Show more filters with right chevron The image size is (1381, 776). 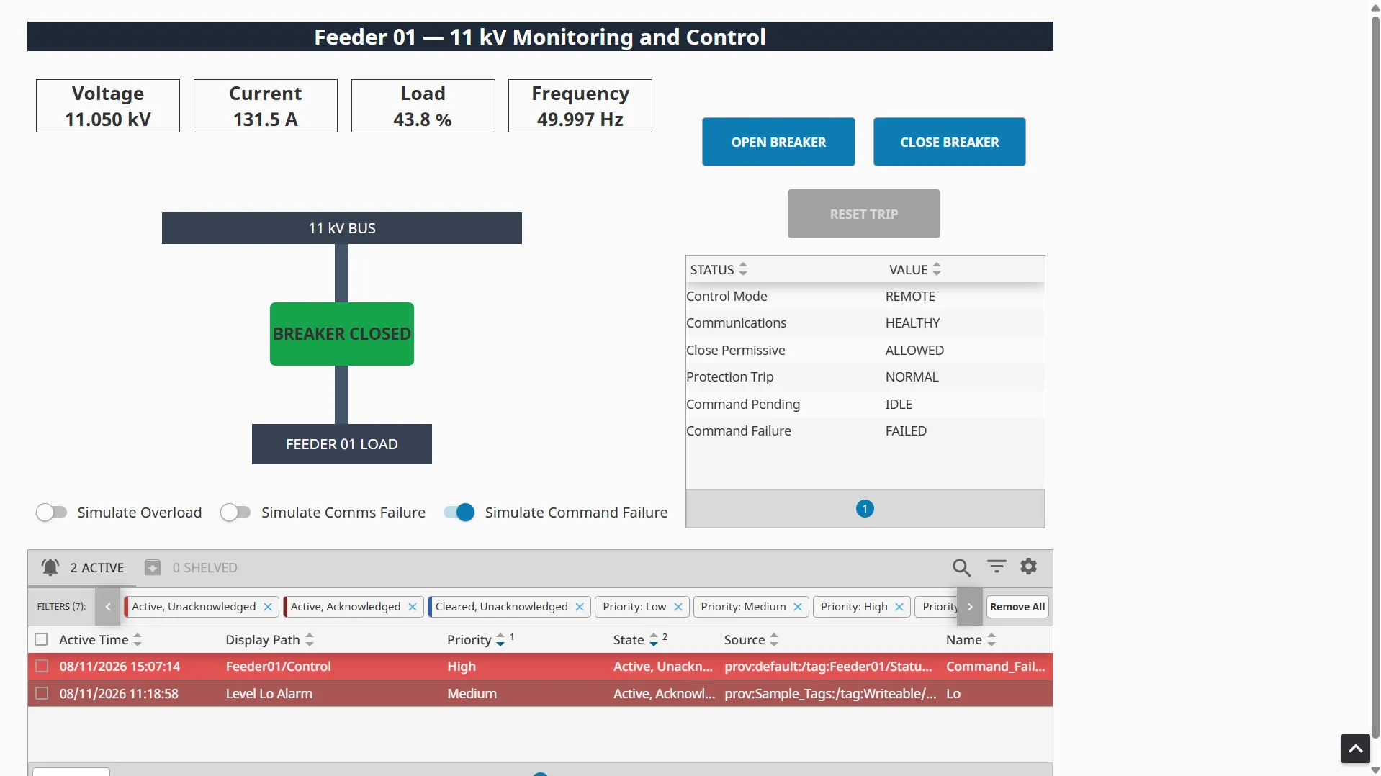(970, 607)
